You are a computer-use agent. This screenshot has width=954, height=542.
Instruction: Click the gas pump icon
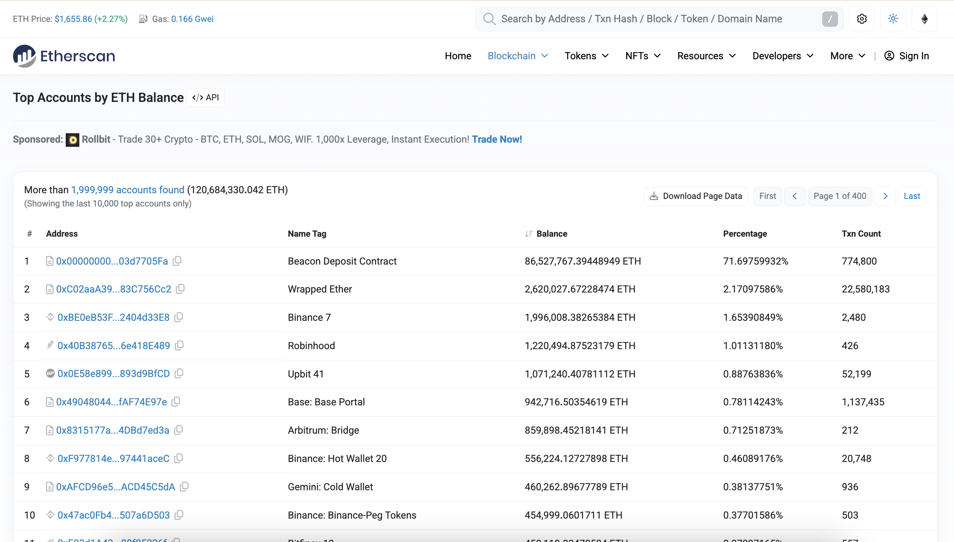click(143, 19)
